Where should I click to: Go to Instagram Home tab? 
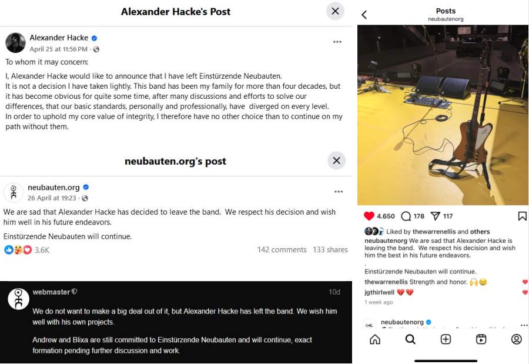tap(375, 339)
